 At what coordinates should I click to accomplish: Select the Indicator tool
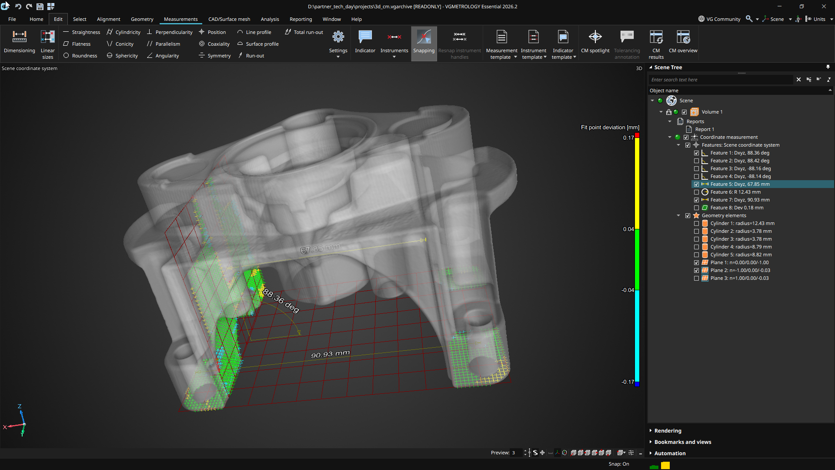(365, 42)
